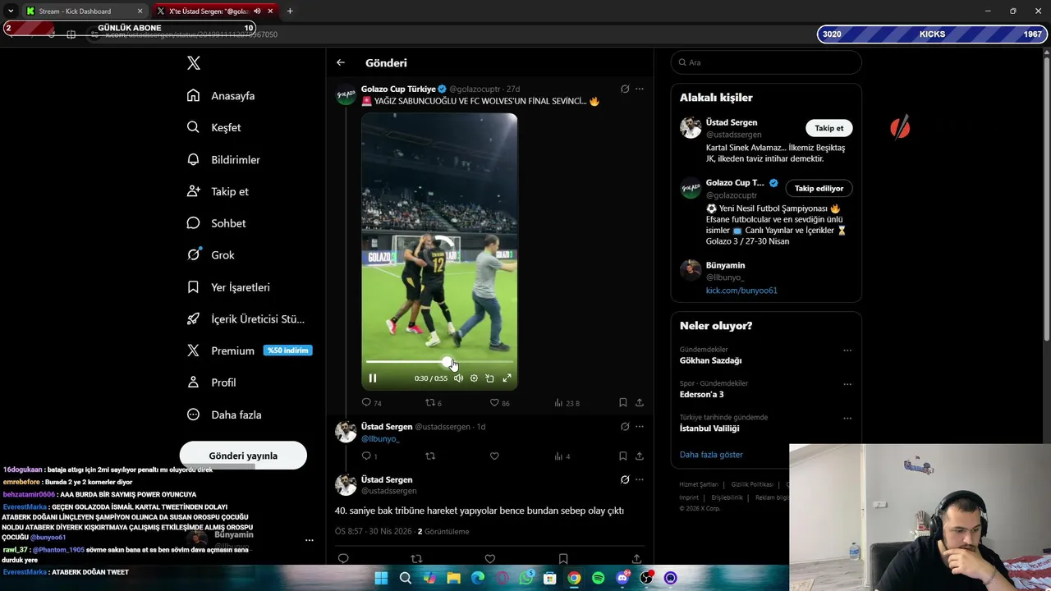Share the Golazo Cup post
Image resolution: width=1051 pixels, height=591 pixels.
[640, 403]
